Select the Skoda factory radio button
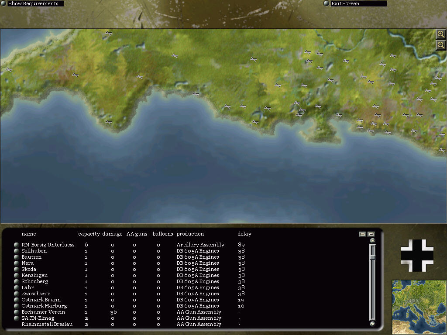The image size is (447, 335). [x=16, y=269]
